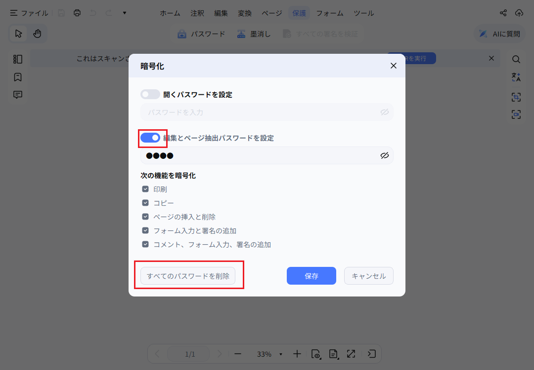Image resolution: width=534 pixels, height=370 pixels.
Task: Click the share icon
Action: click(x=503, y=13)
